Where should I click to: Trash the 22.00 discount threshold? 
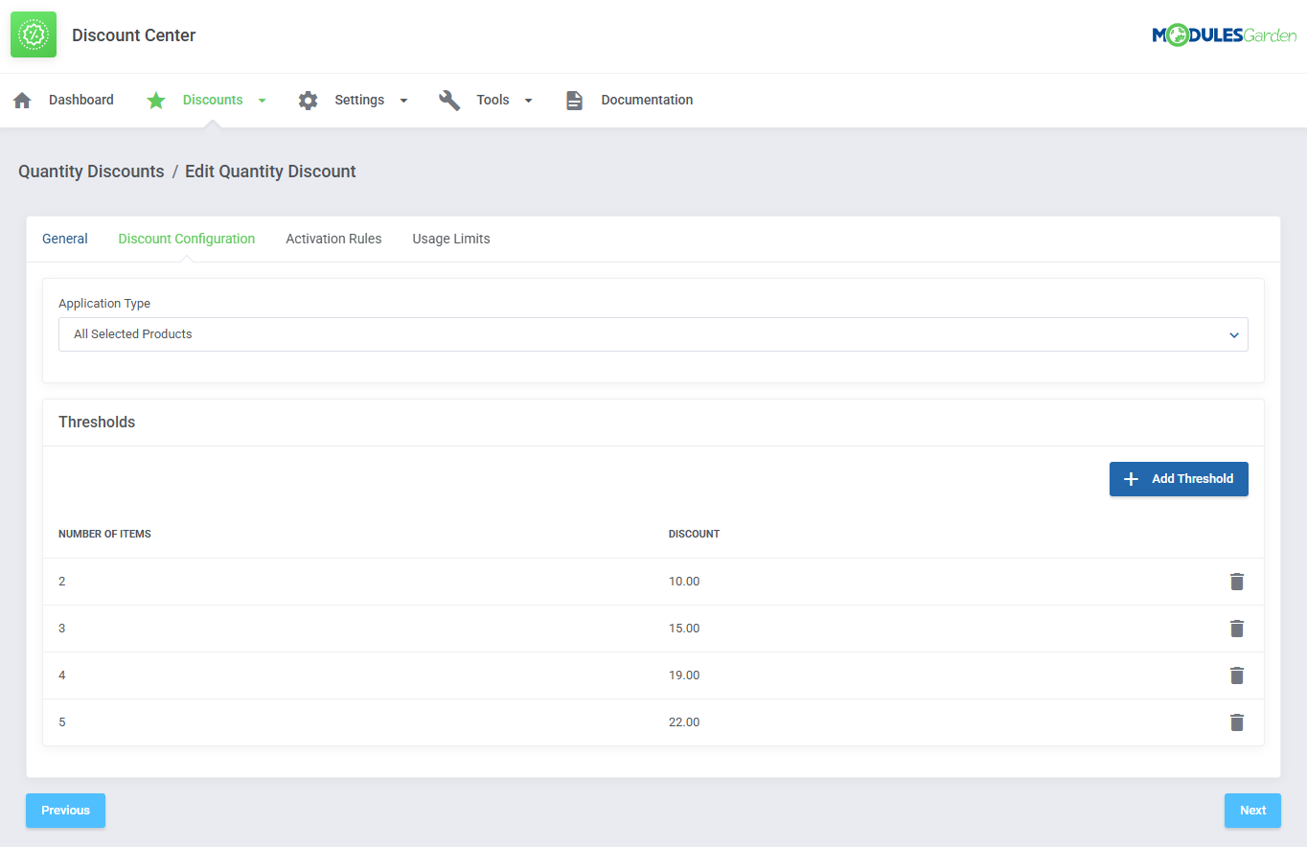[1237, 722]
